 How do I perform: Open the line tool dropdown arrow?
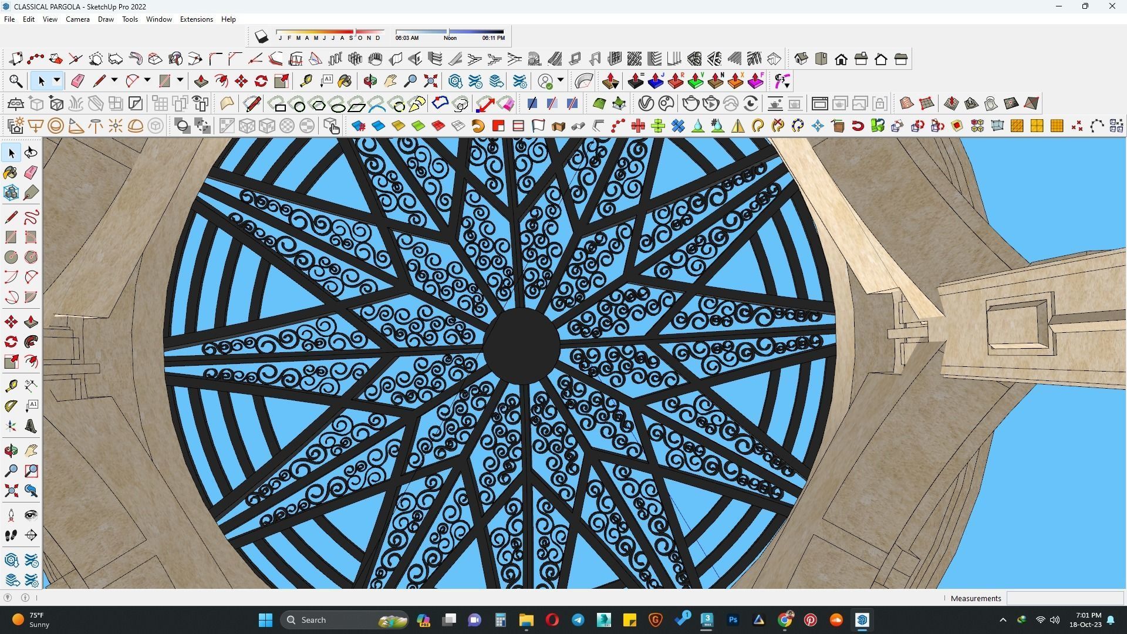(114, 80)
